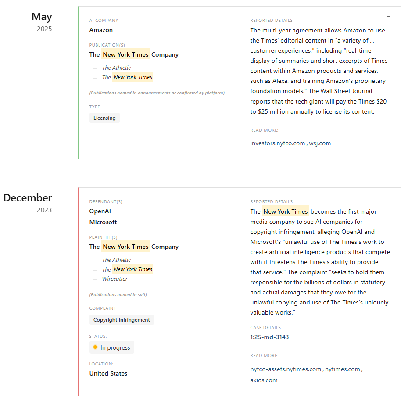Click the Licensing type tag

[104, 118]
